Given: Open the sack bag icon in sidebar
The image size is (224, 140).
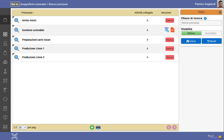Looking at the screenshot, I should 5,53.
